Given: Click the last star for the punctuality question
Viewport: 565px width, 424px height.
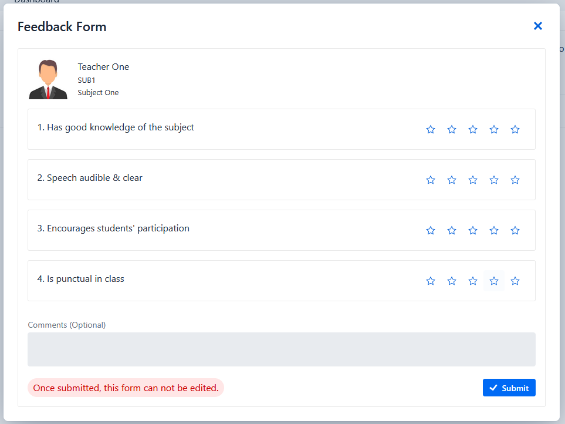Looking at the screenshot, I should (515, 281).
